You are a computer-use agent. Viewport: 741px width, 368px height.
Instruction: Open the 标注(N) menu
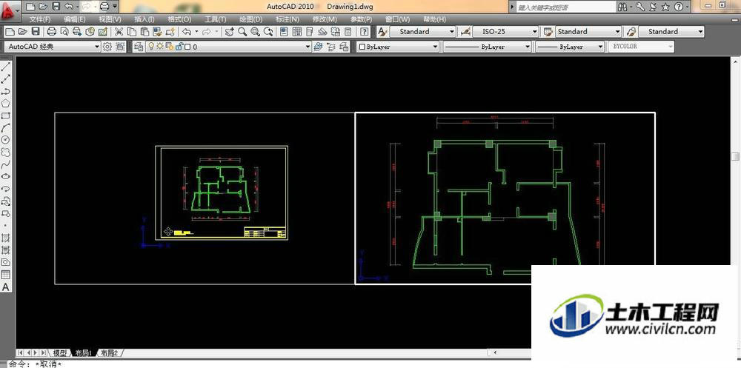pyautogui.click(x=288, y=19)
